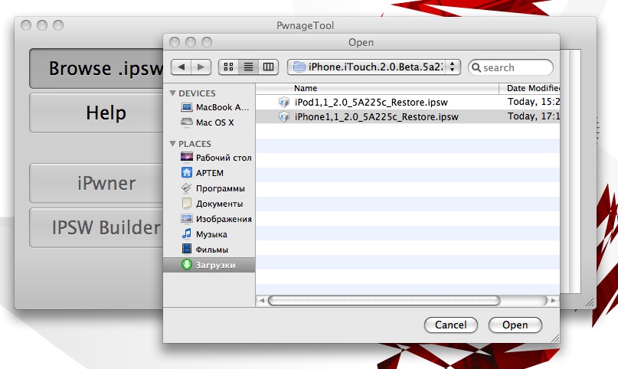Open Рабочий стол in sidebar
This screenshot has width=618, height=369.
pos(209,158)
